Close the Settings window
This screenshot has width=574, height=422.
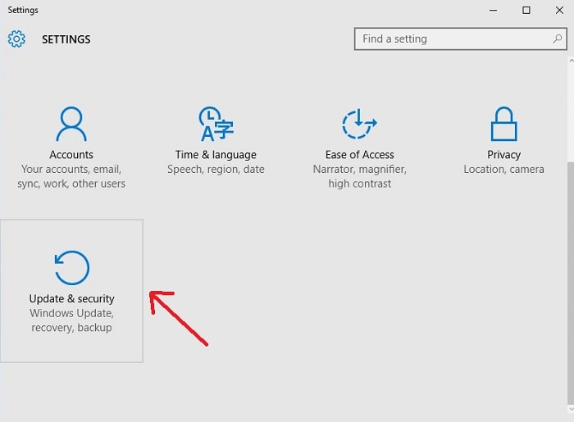(559, 10)
